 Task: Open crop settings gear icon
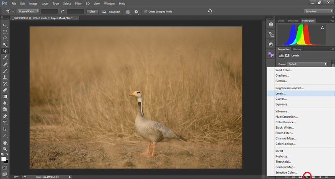pyautogui.click(x=136, y=11)
